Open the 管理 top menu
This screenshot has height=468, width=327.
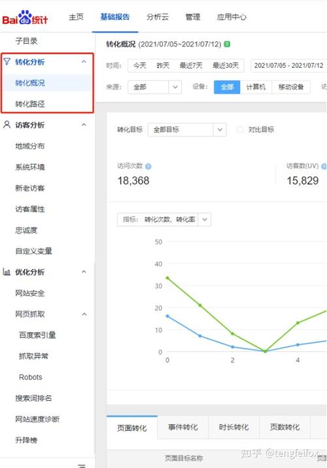pyautogui.click(x=193, y=17)
